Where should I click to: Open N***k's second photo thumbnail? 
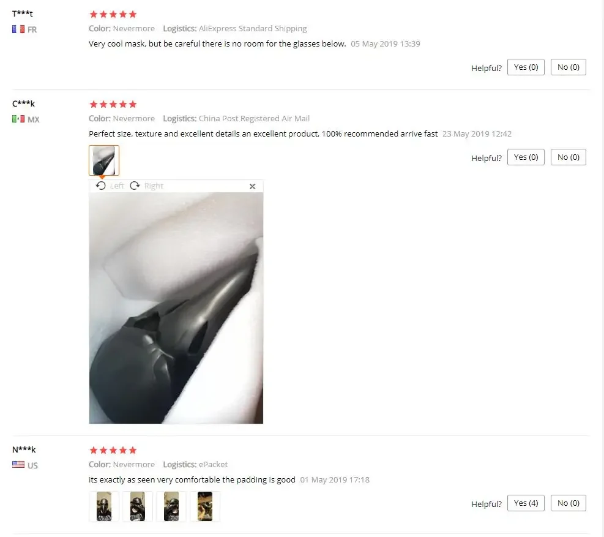[x=138, y=506]
